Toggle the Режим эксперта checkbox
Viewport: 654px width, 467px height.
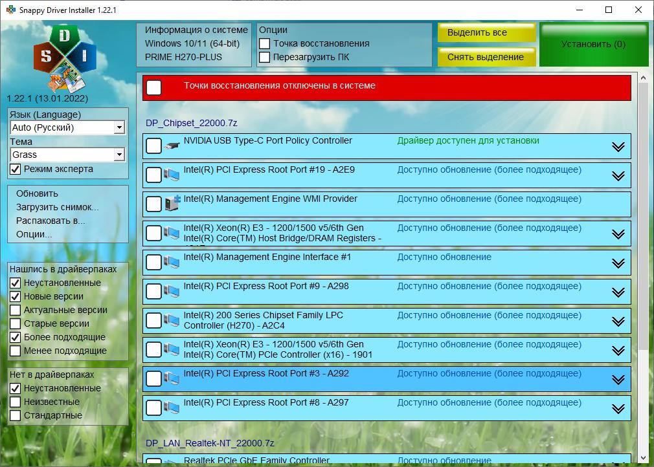[x=16, y=169]
